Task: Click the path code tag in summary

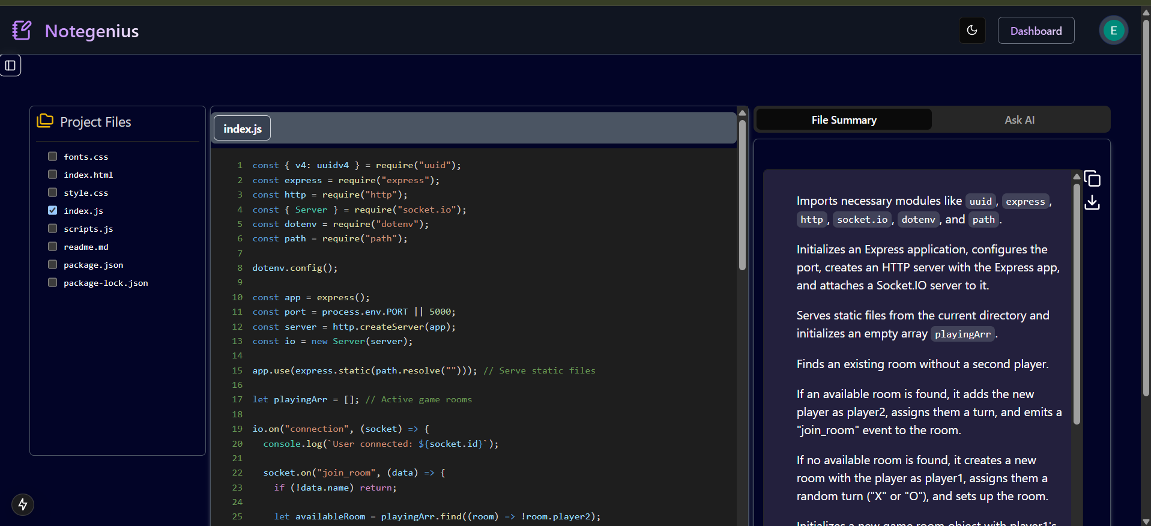Action: point(983,219)
